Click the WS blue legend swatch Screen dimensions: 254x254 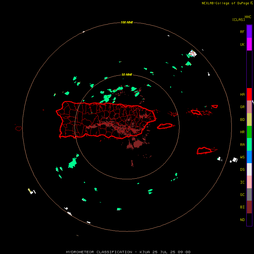[x=249, y=157]
